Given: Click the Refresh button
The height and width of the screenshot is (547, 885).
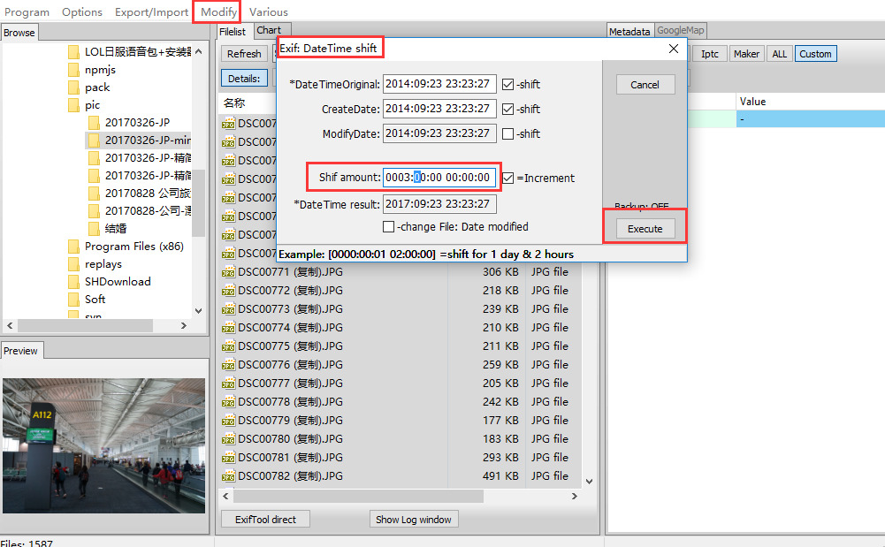Looking at the screenshot, I should tap(244, 54).
